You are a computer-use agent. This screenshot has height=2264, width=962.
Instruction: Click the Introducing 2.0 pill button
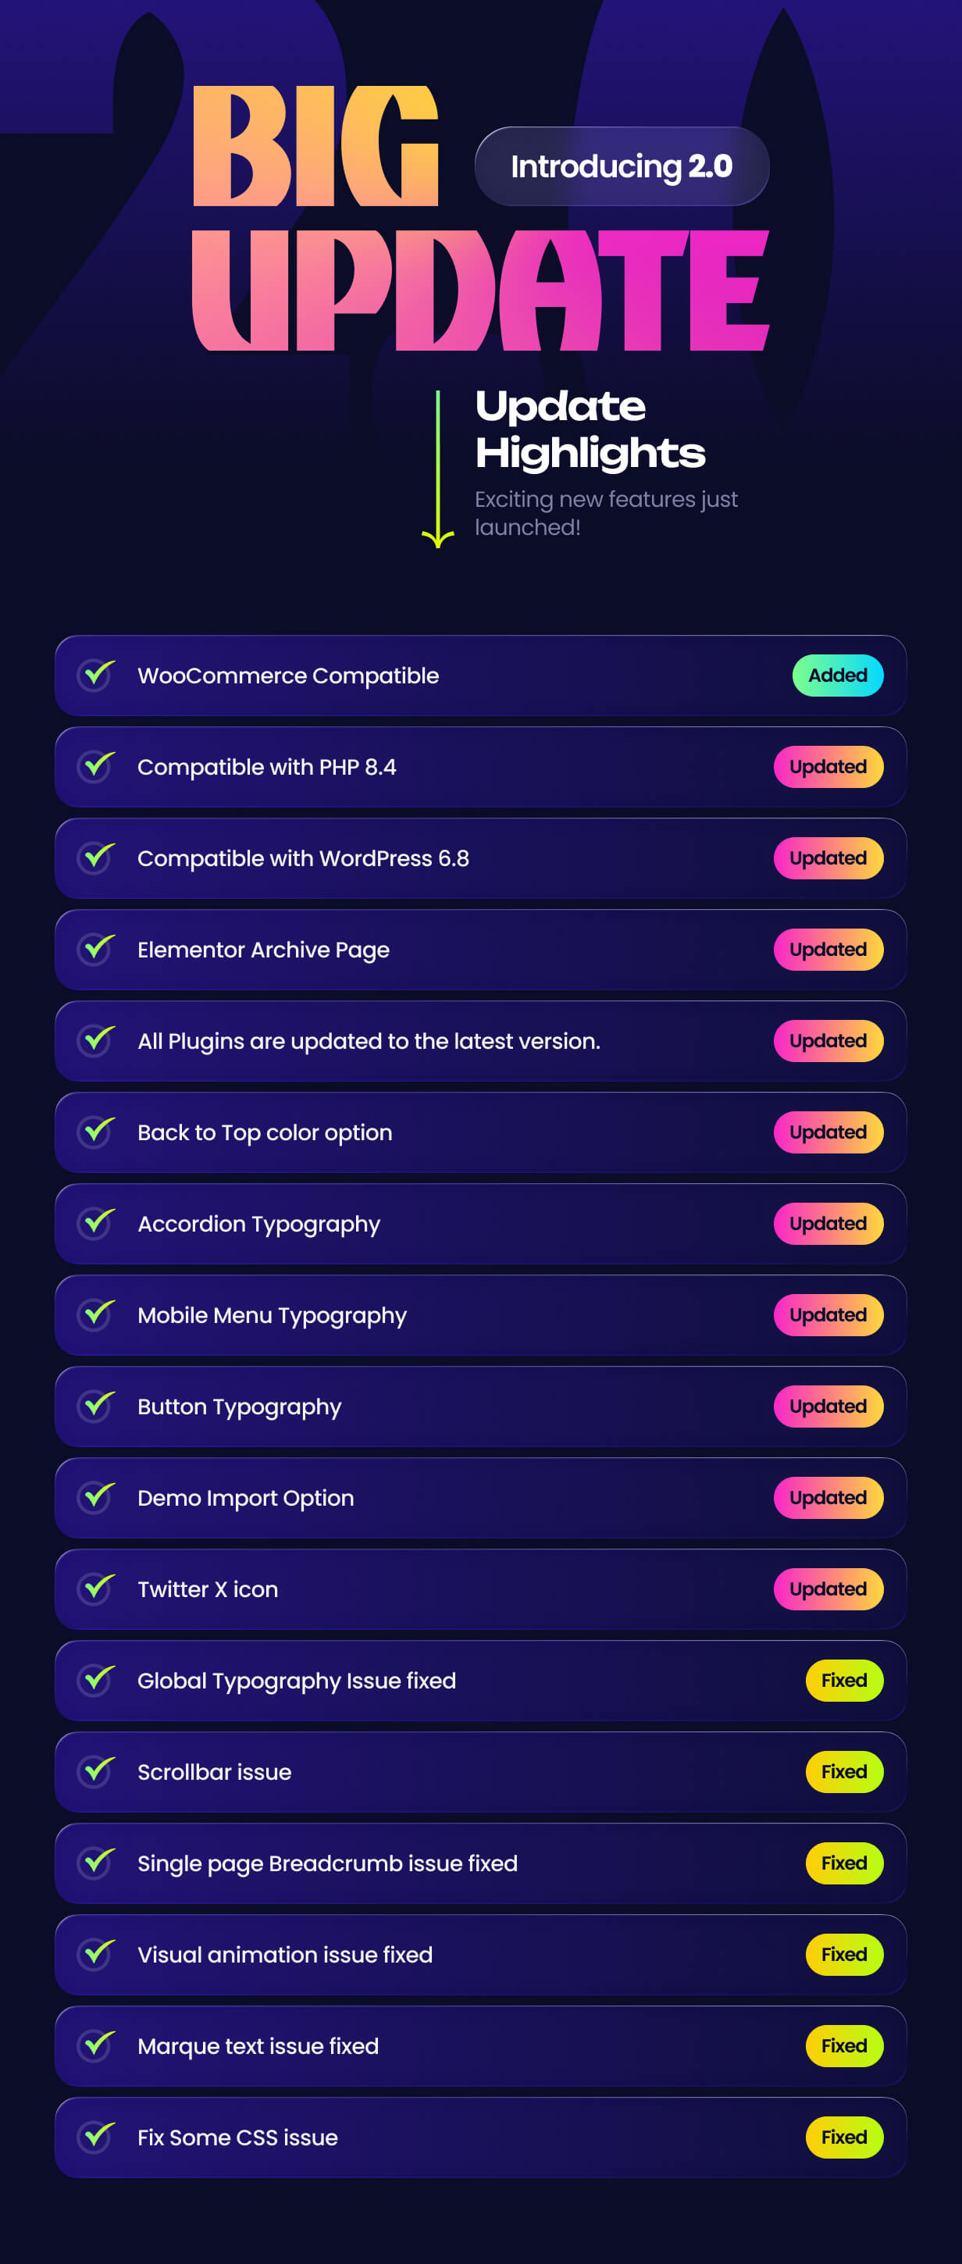click(622, 166)
